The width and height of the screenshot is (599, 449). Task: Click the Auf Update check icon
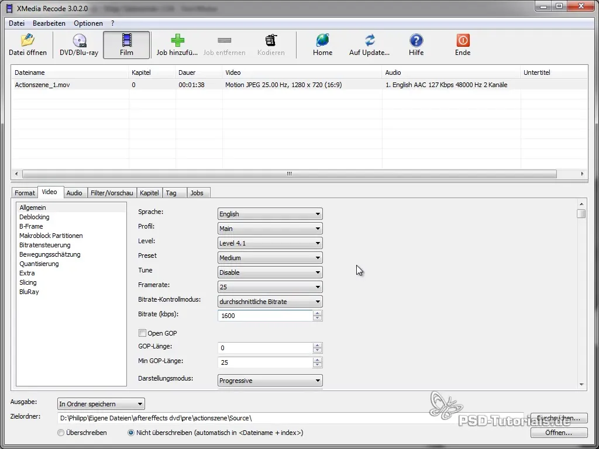point(370,40)
